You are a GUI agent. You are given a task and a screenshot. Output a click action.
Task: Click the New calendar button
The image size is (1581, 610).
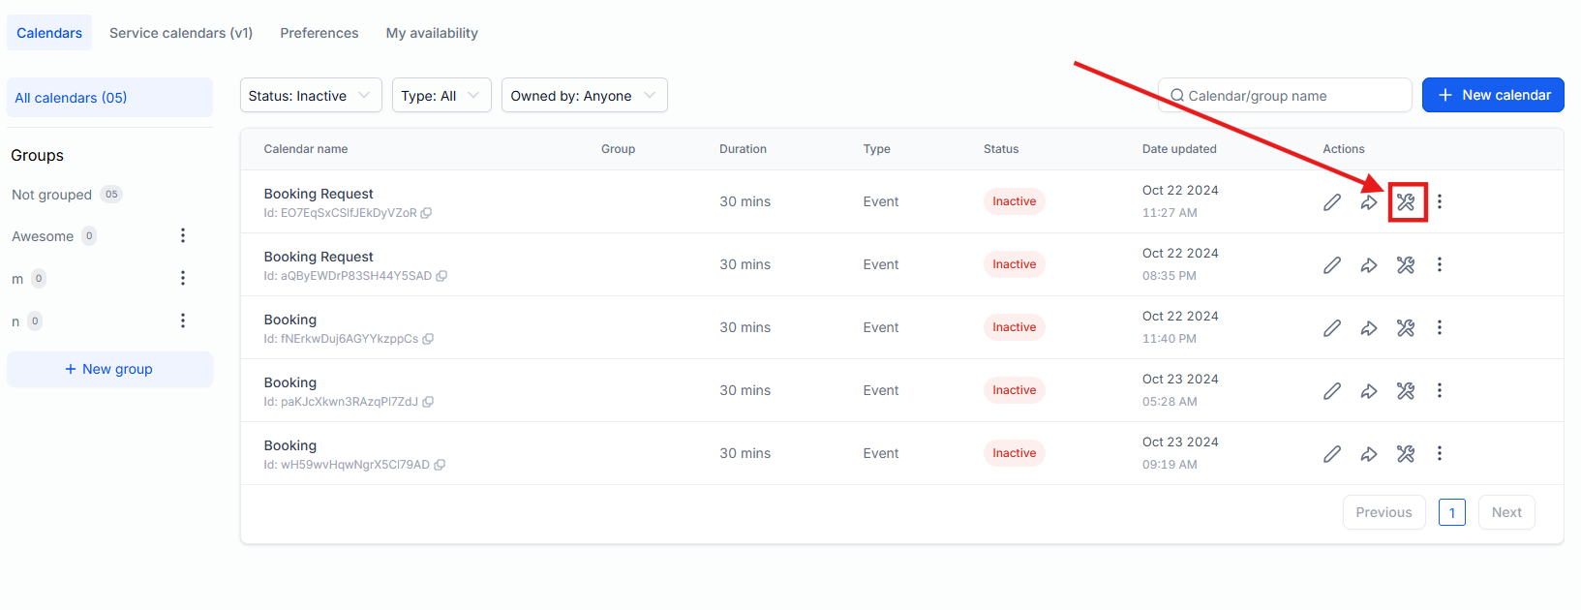(1493, 95)
